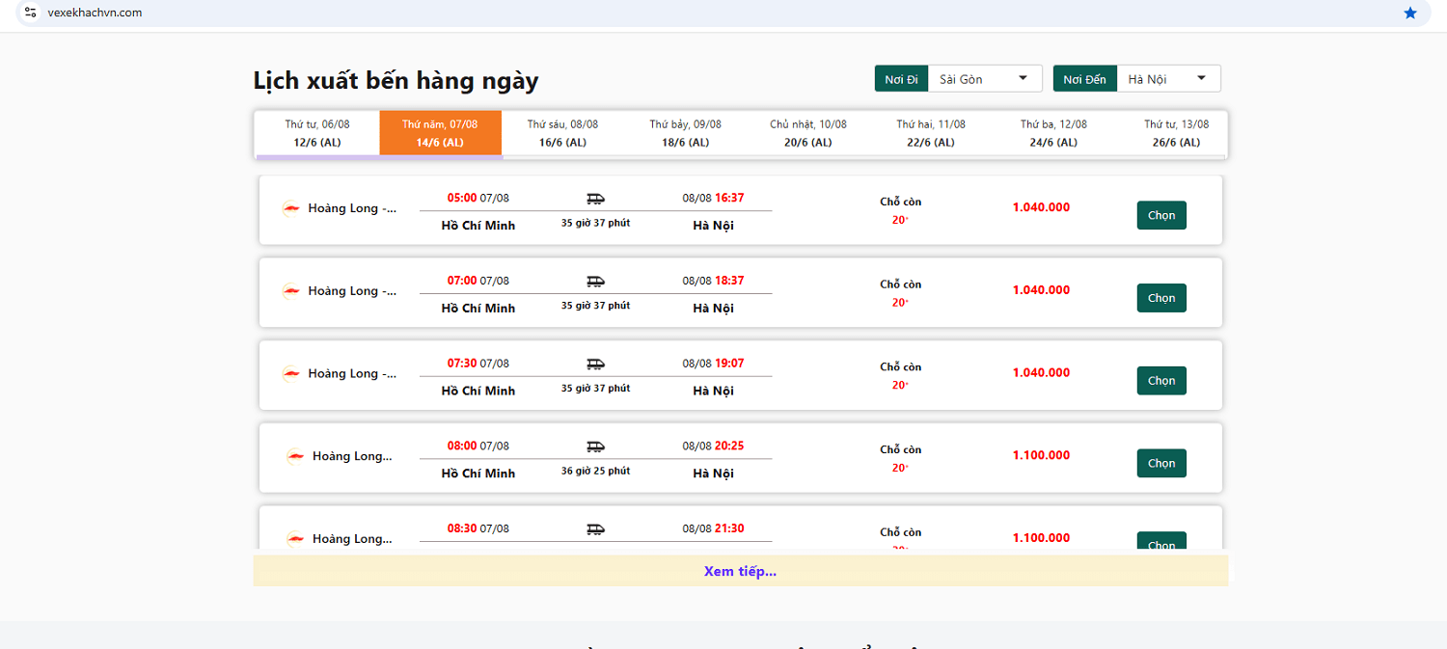The height and width of the screenshot is (649, 1447).
Task: Click the bus icon in 05:00 trip row
Action: coord(595,199)
